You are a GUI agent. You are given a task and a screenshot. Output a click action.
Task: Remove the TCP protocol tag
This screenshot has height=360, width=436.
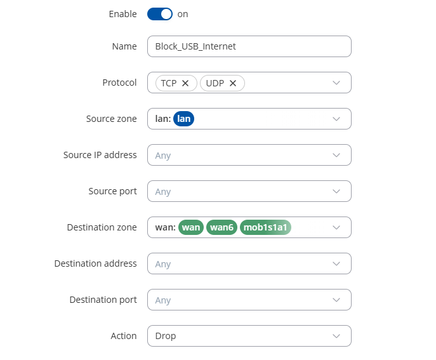click(185, 83)
